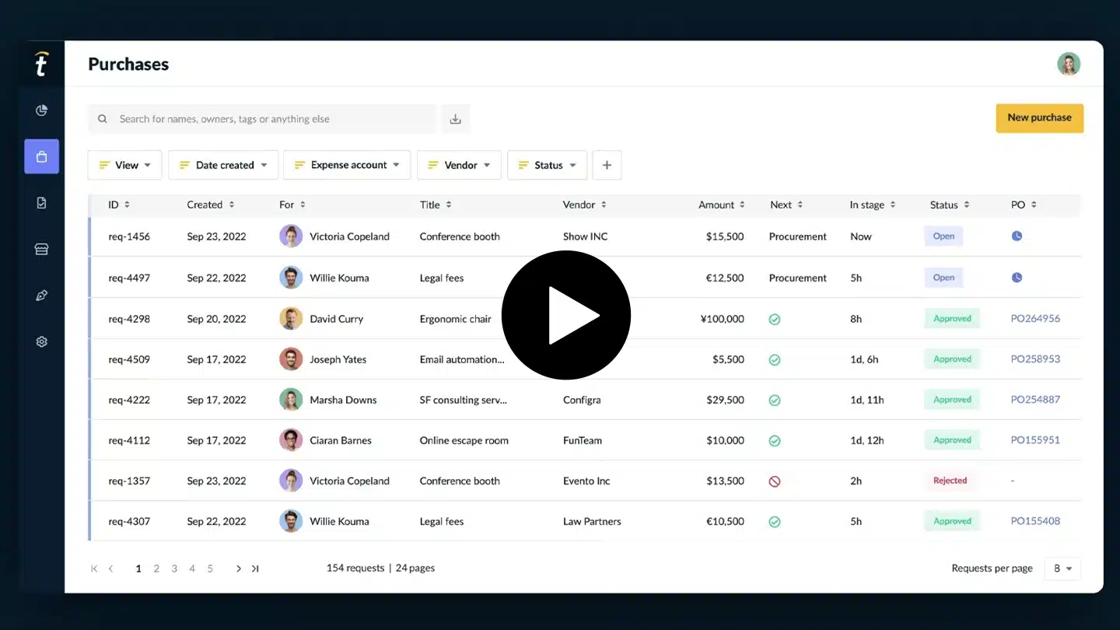The width and height of the screenshot is (1120, 630).
Task: Expand the Expense account filter
Action: [x=347, y=165]
